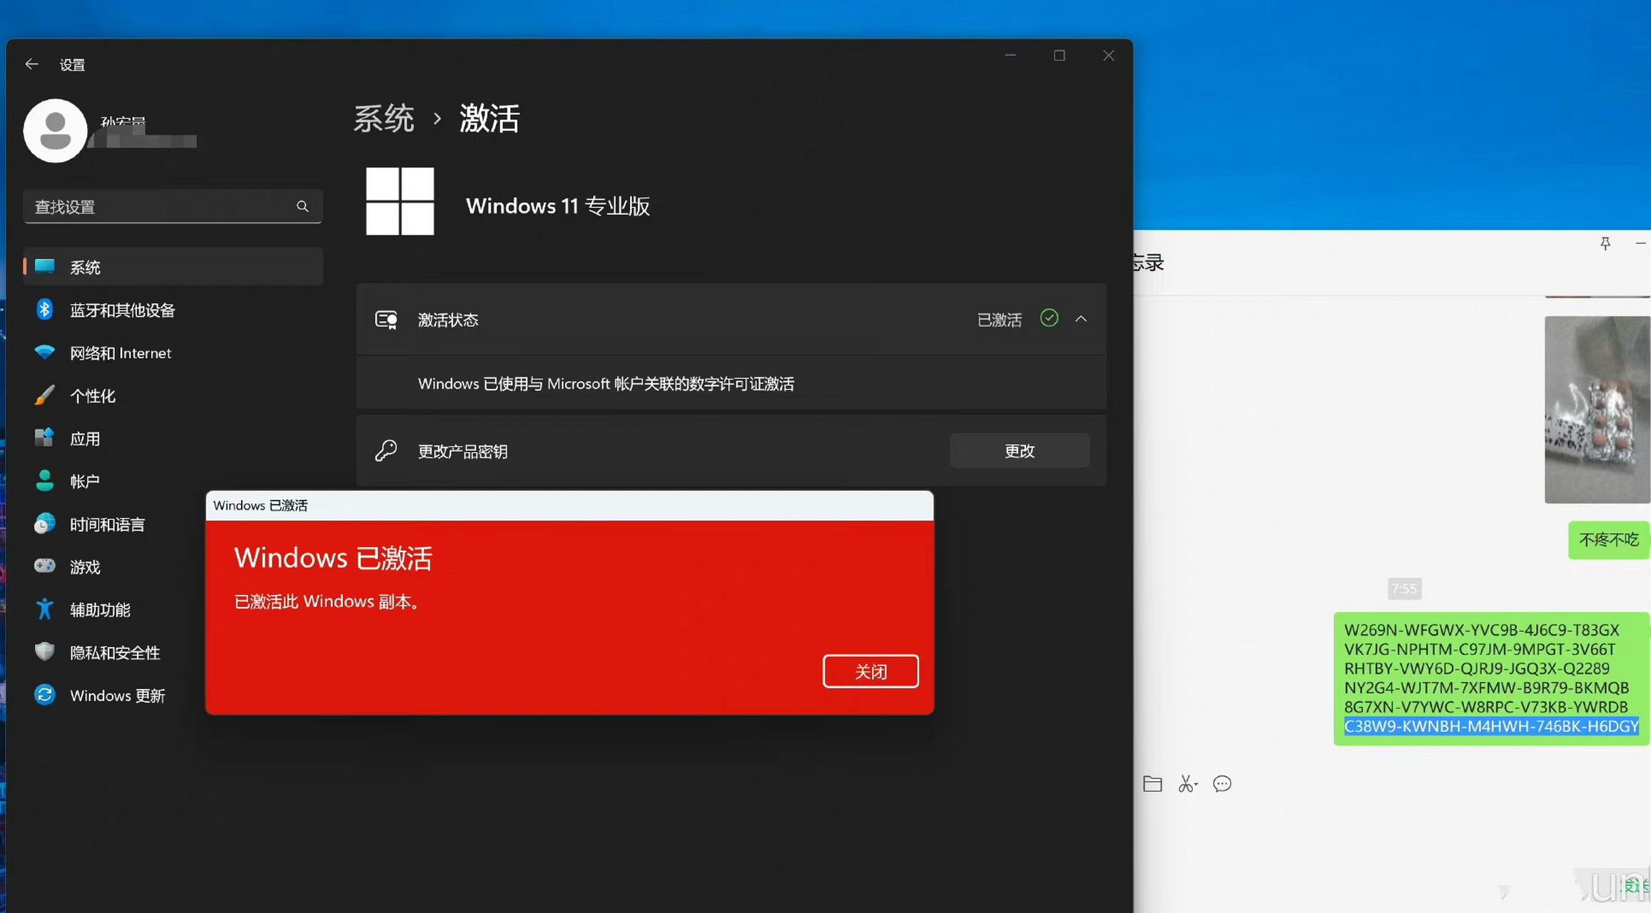This screenshot has width=1651, height=913.
Task: Click highlighted key line starting C38W9
Action: [1491, 726]
